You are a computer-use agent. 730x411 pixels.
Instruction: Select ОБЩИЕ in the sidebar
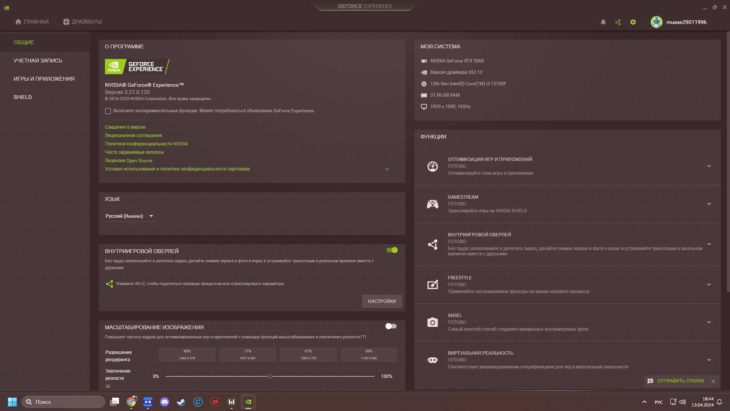[45, 42]
